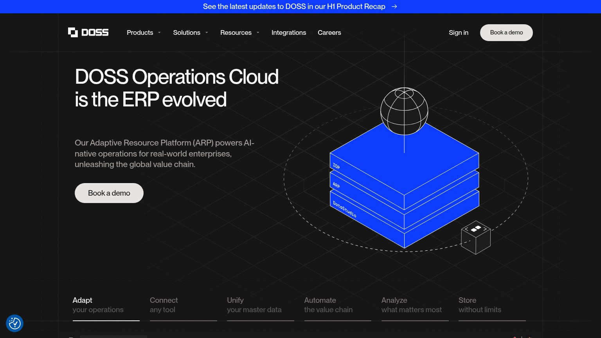Click the globe illustration above the stack
Screen dimensions: 601x338
(404, 111)
